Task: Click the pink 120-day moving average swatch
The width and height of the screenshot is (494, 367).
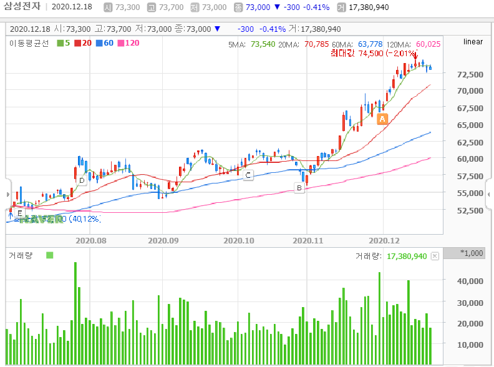Action: [120, 43]
